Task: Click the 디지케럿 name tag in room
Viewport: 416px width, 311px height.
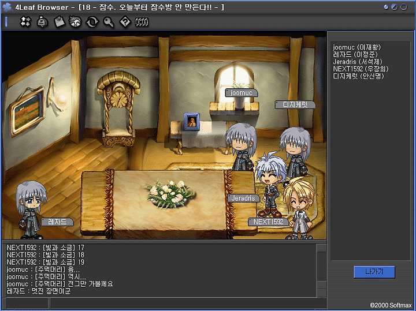Action: (x=295, y=104)
